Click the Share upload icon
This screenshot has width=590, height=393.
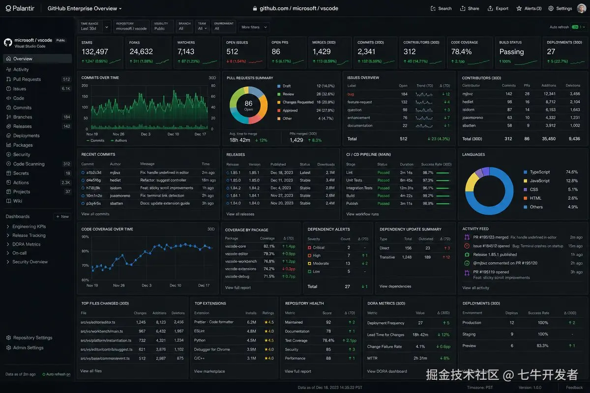[x=463, y=8]
